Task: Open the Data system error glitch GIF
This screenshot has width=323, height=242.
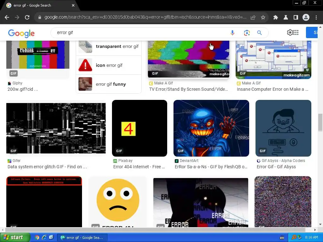Action: (x=56, y=128)
